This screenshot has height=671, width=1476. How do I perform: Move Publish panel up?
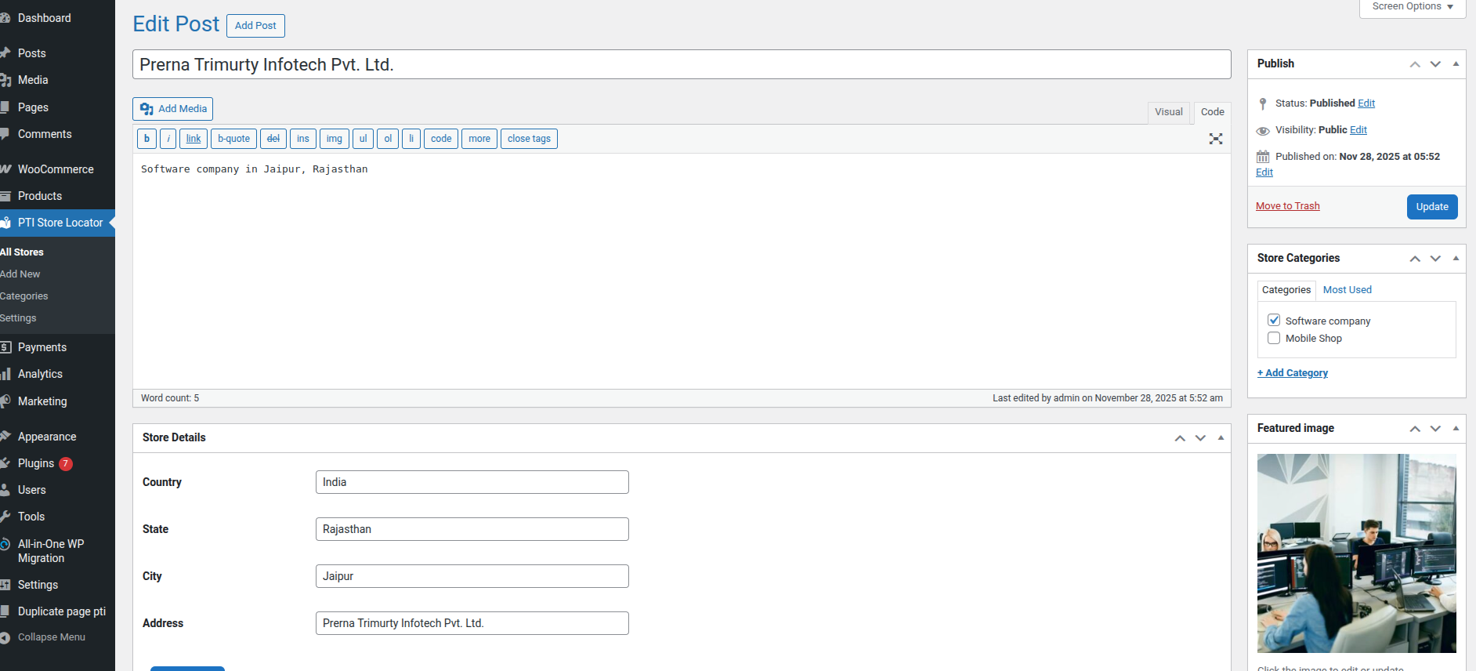click(1415, 64)
